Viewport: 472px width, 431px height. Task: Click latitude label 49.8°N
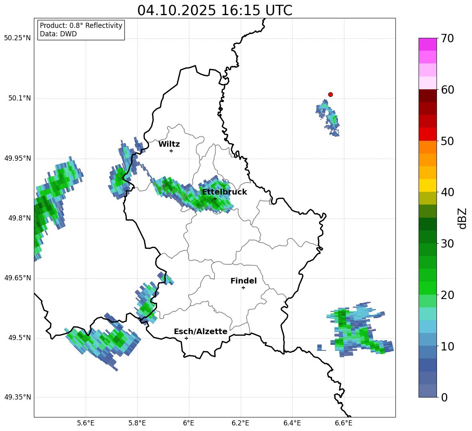20,218
